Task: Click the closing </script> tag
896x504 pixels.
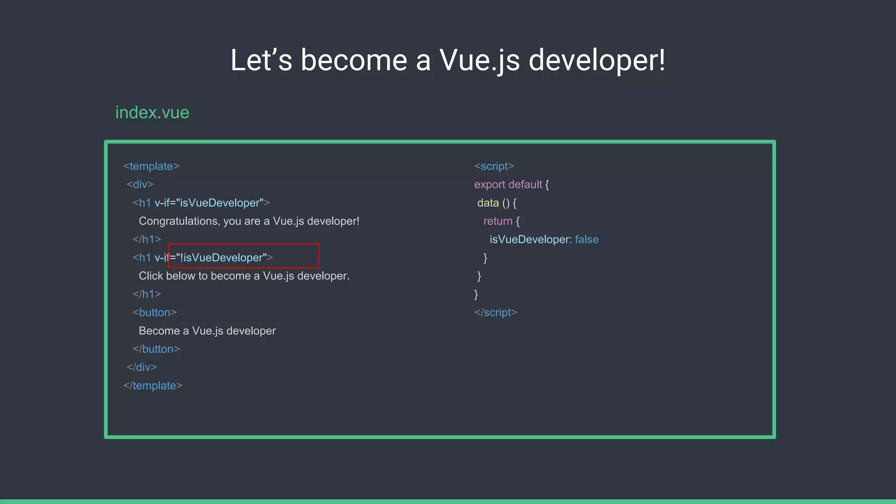Action: click(496, 312)
